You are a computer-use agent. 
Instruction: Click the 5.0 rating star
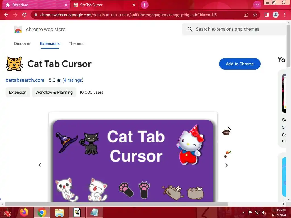(59, 80)
